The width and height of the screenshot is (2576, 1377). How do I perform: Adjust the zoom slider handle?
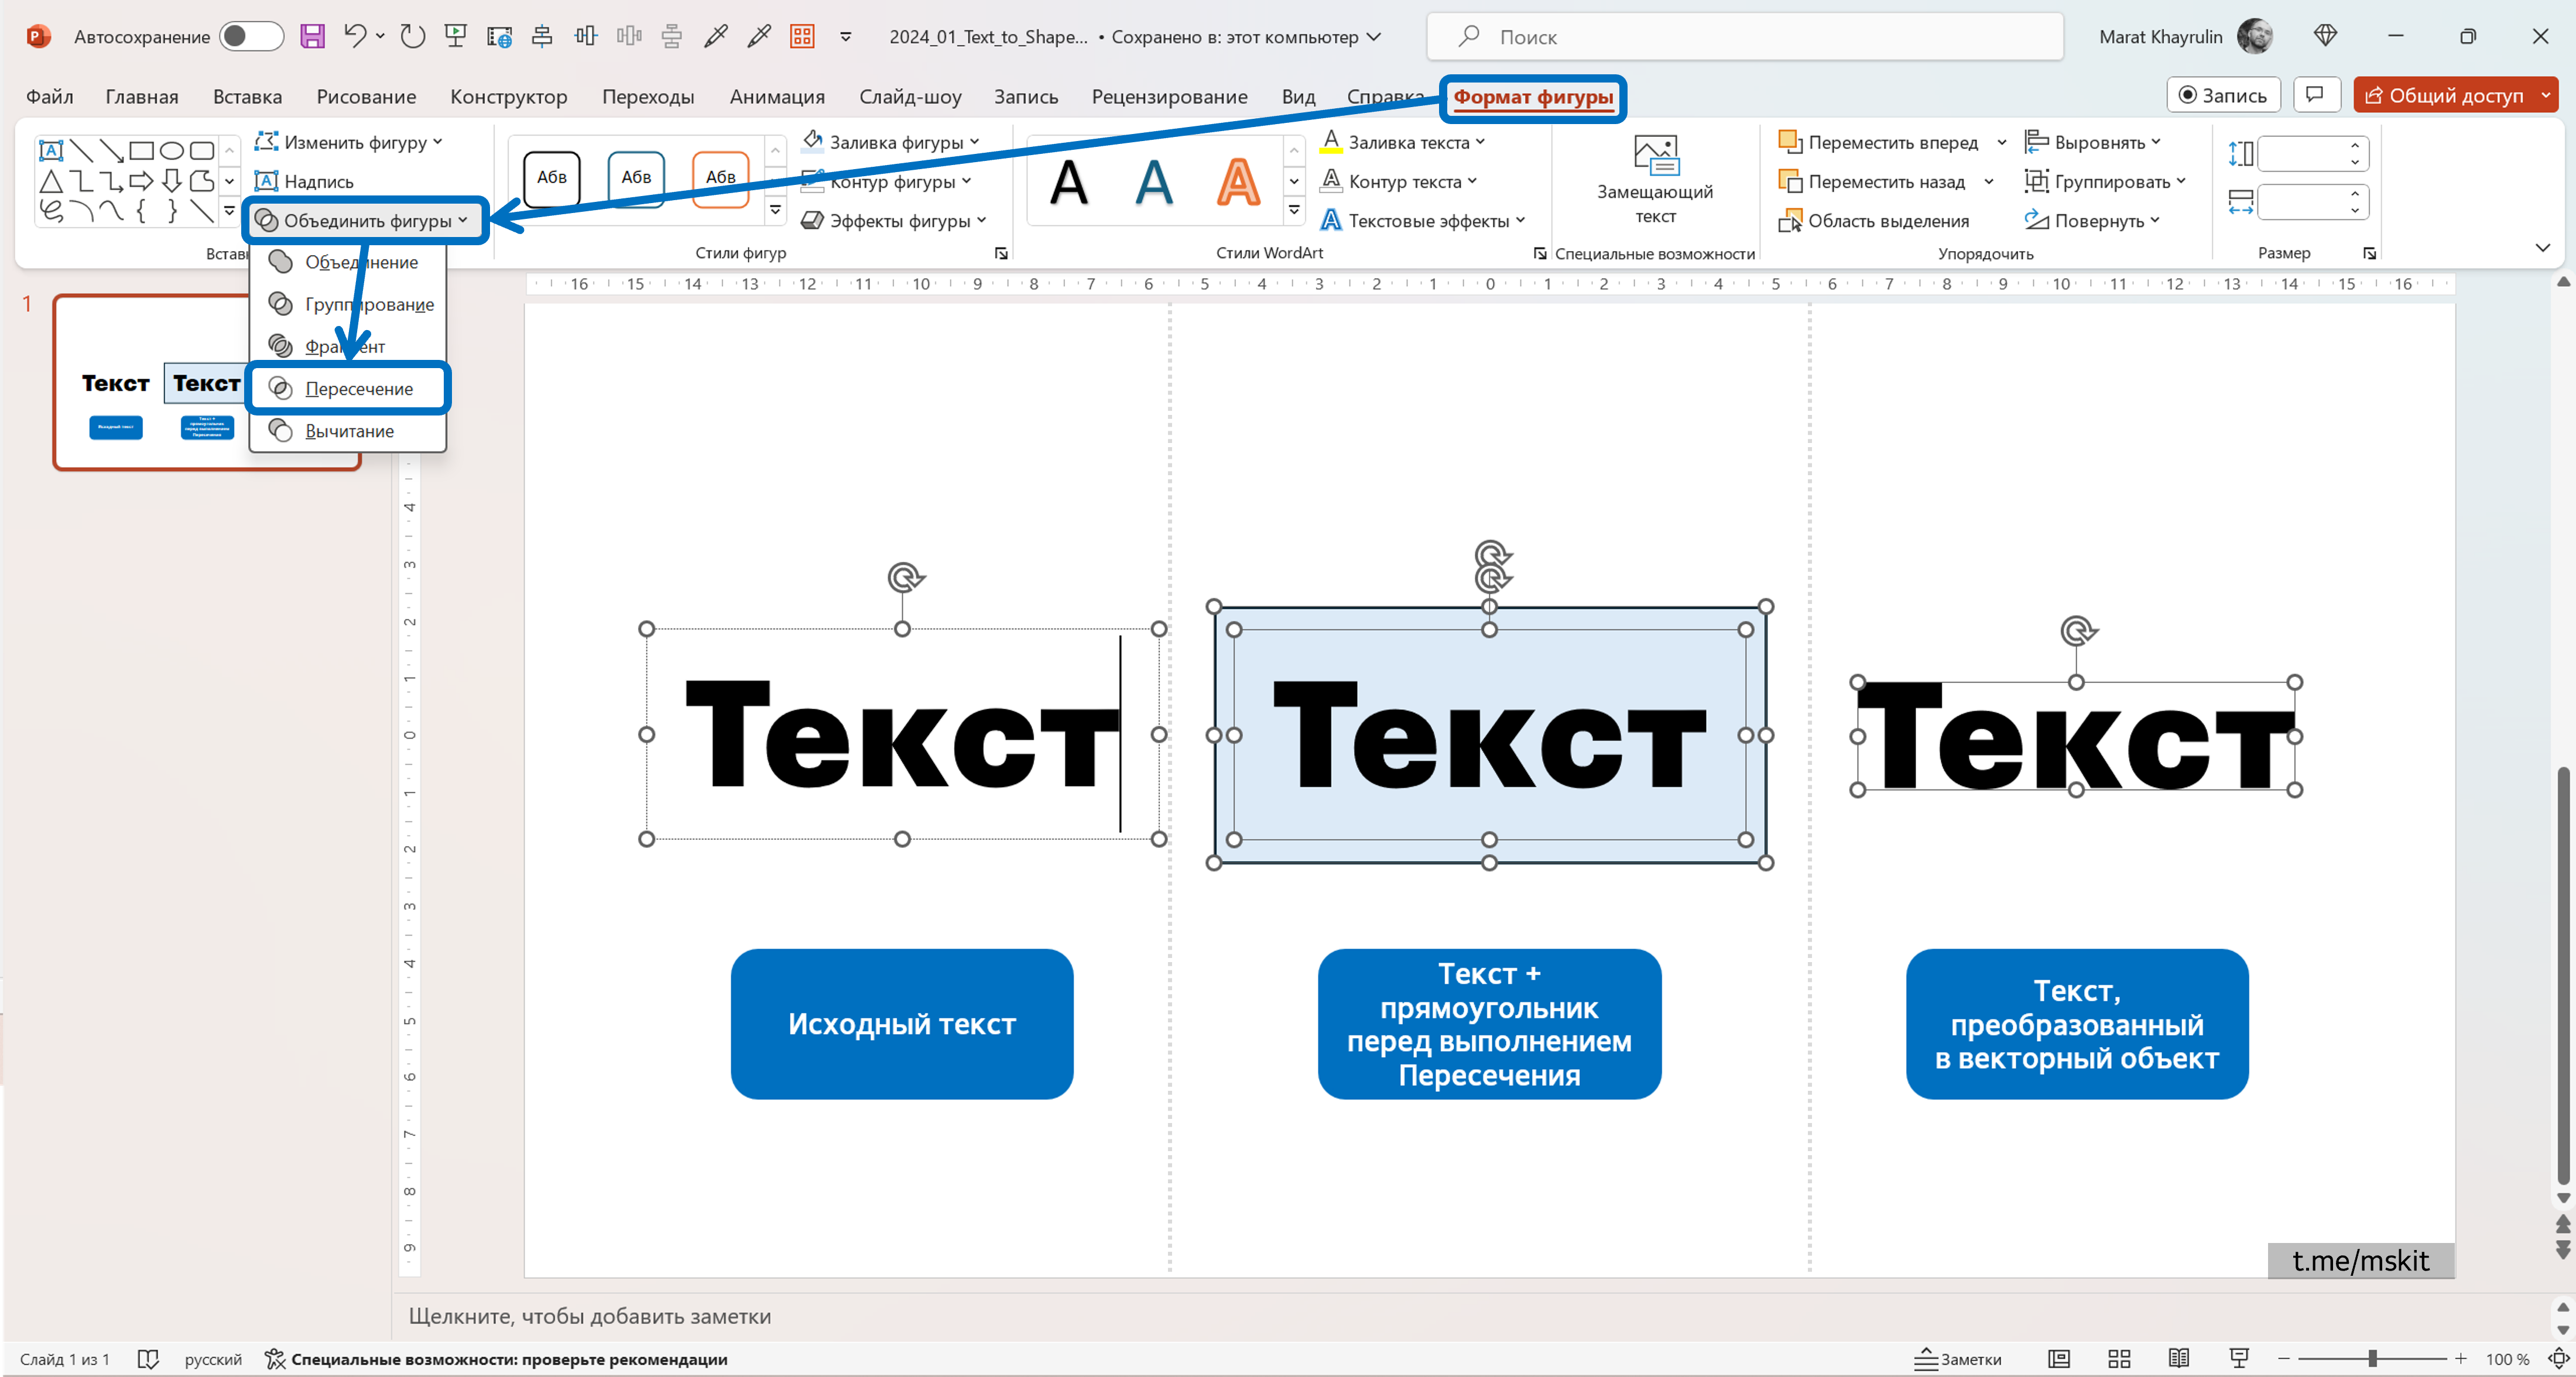pyautogui.click(x=2372, y=1359)
